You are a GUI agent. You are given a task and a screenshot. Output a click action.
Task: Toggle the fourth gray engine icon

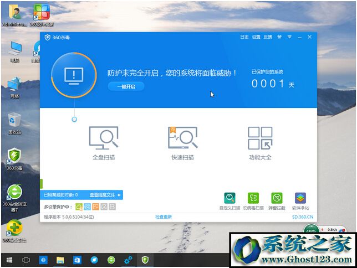pyautogui.click(x=104, y=207)
